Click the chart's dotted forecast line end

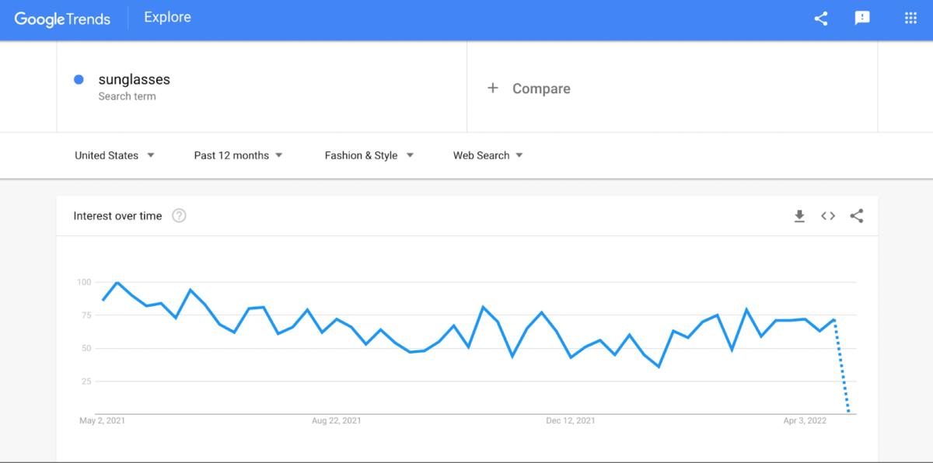coord(848,410)
